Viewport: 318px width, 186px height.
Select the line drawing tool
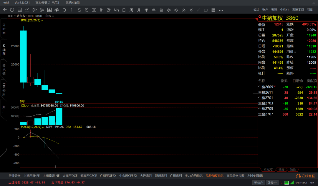tap(198, 10)
